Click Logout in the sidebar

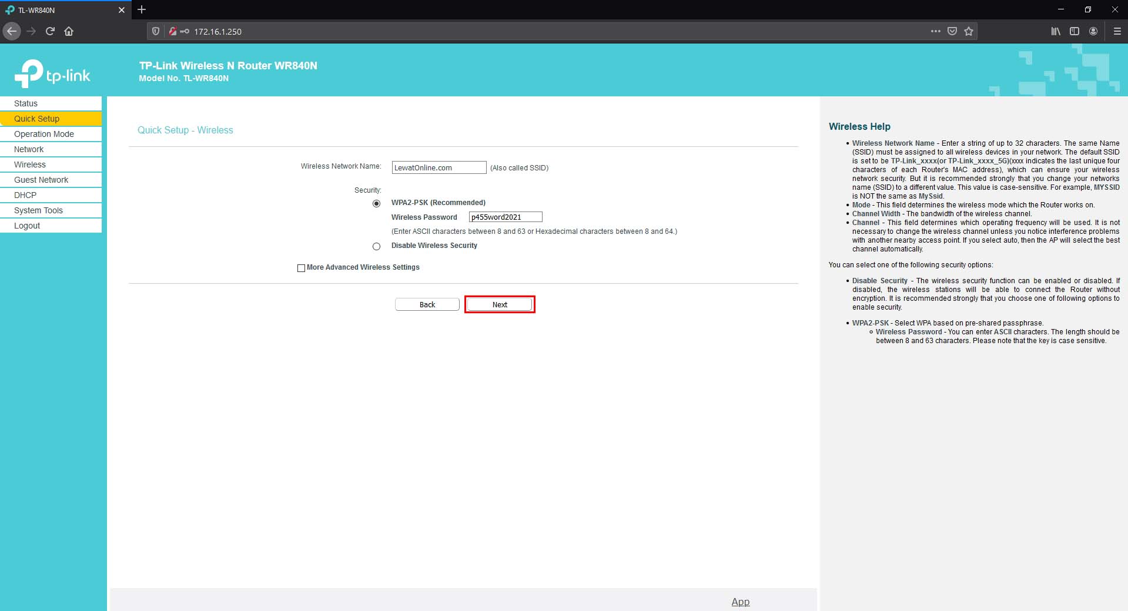(x=51, y=226)
